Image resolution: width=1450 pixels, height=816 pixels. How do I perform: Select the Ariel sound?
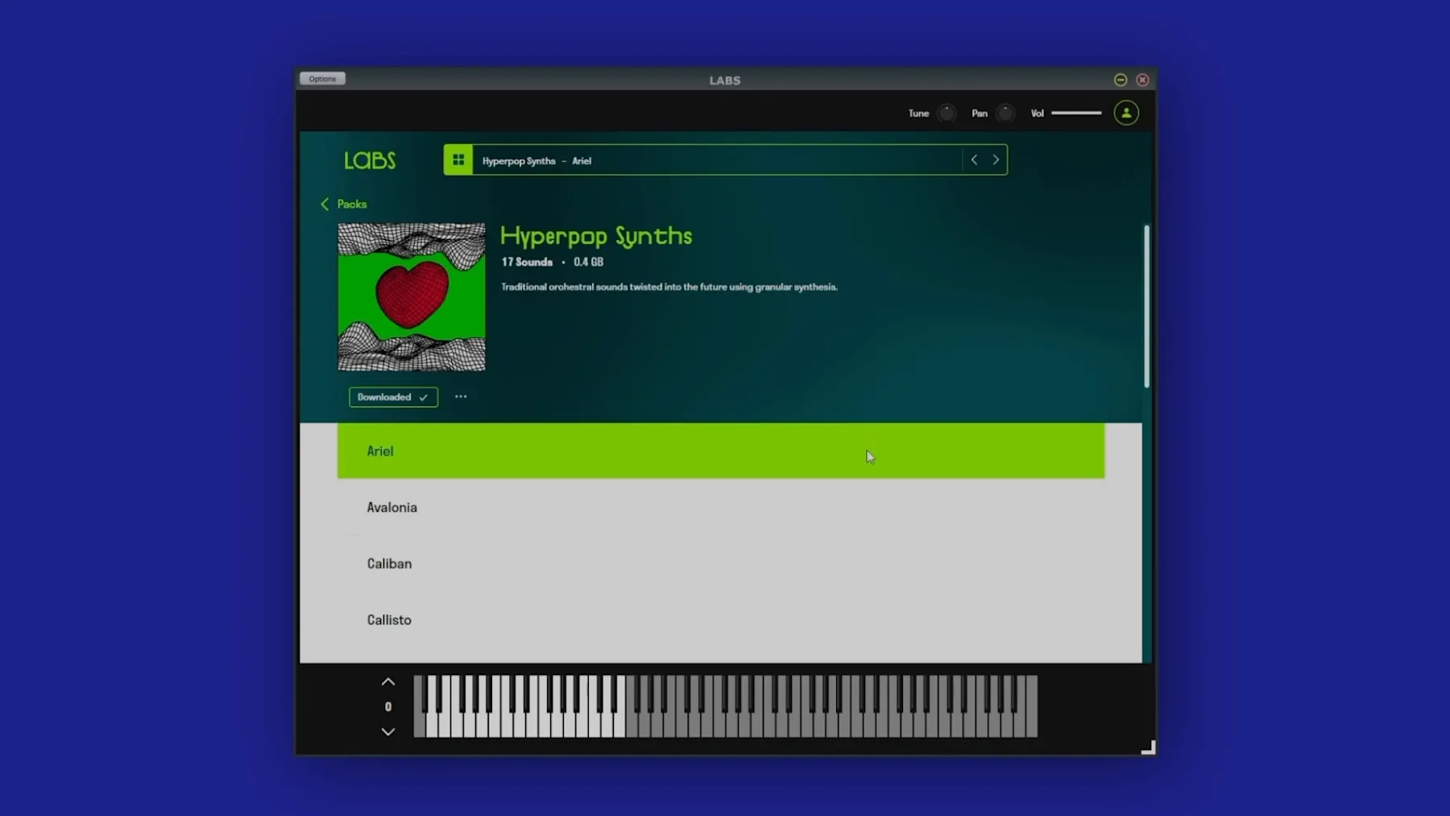pyautogui.click(x=721, y=451)
